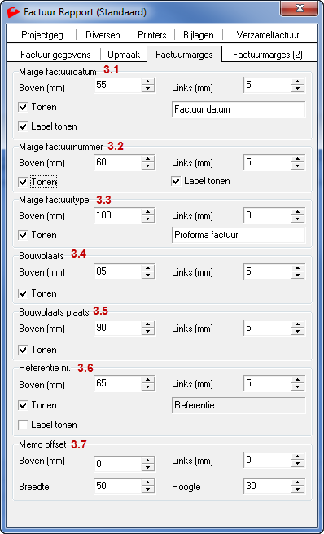324x534 pixels.
Task: Decrease Boven value for Referentie nr.
Action: 147,387
